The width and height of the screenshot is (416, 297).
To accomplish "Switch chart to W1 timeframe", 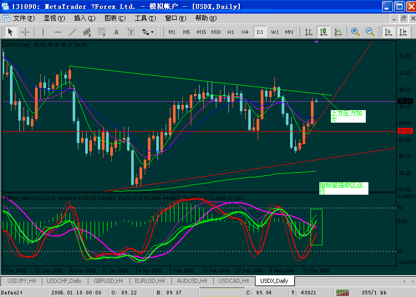I will [275, 32].
